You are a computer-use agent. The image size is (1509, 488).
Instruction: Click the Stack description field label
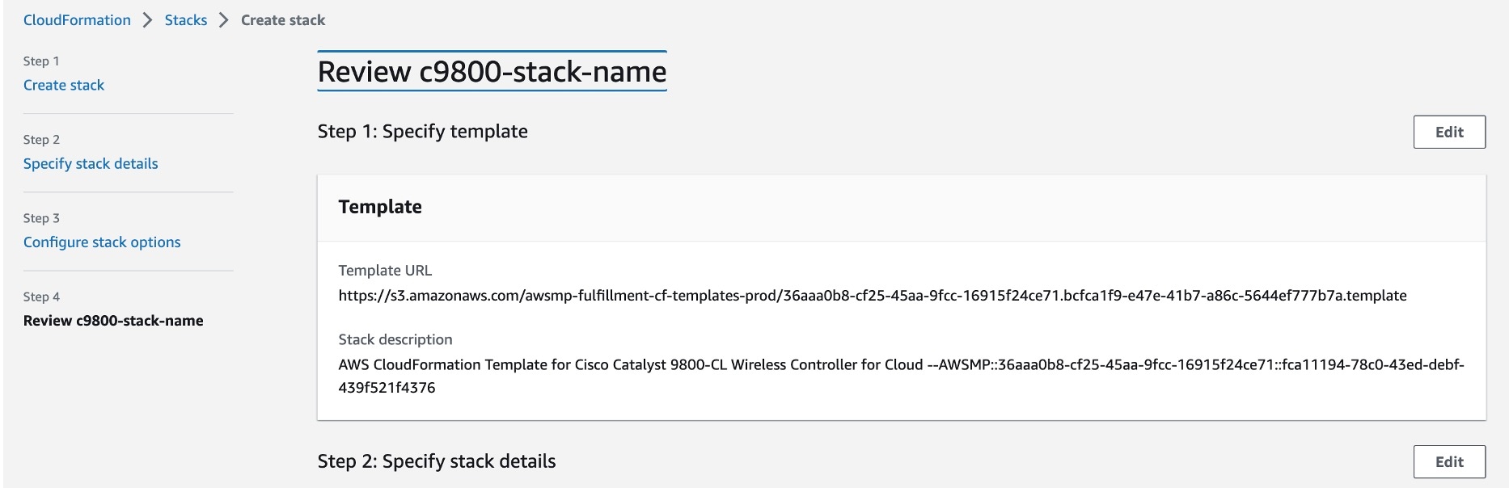pos(395,339)
